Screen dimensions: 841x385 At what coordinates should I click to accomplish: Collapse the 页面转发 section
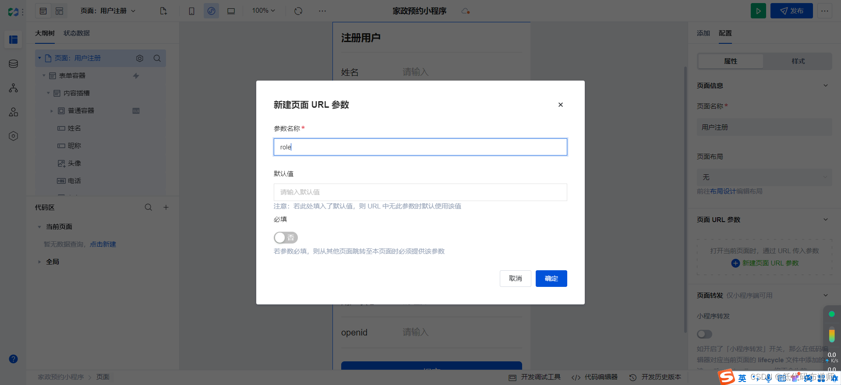(826, 295)
